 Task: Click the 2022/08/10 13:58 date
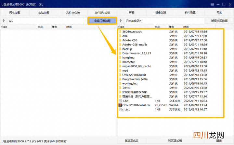coord(195,66)
